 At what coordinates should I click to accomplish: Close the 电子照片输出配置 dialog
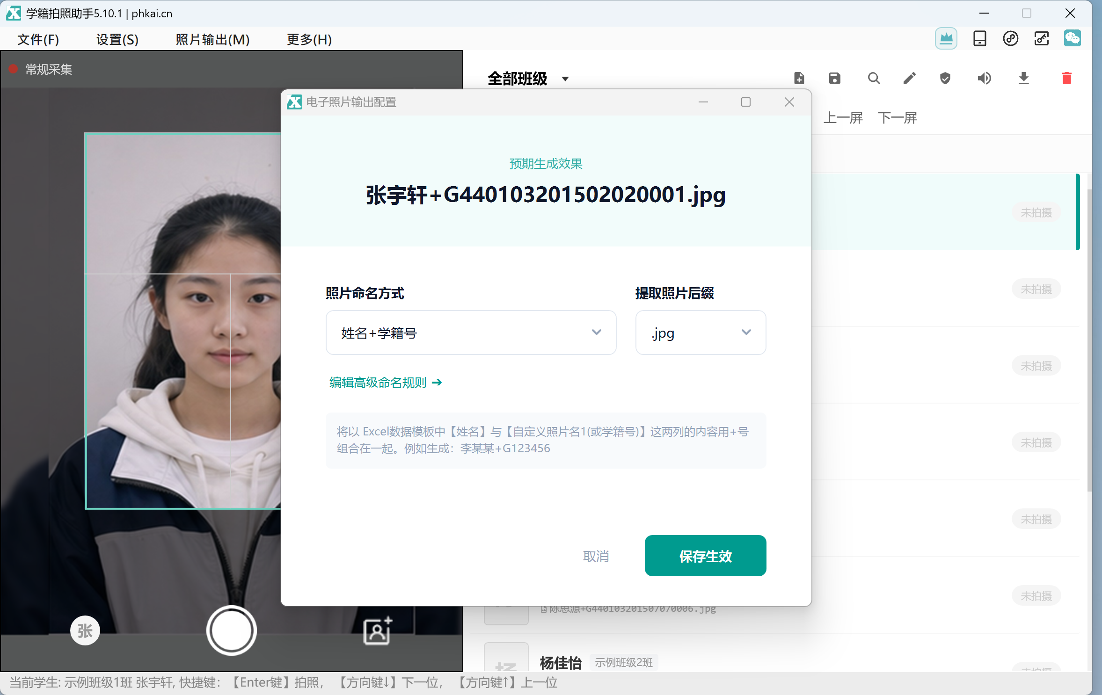tap(789, 102)
